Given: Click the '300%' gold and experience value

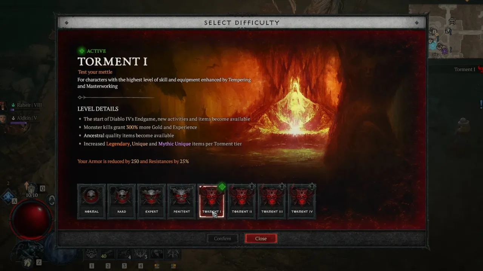Looking at the screenshot, I should (x=132, y=127).
